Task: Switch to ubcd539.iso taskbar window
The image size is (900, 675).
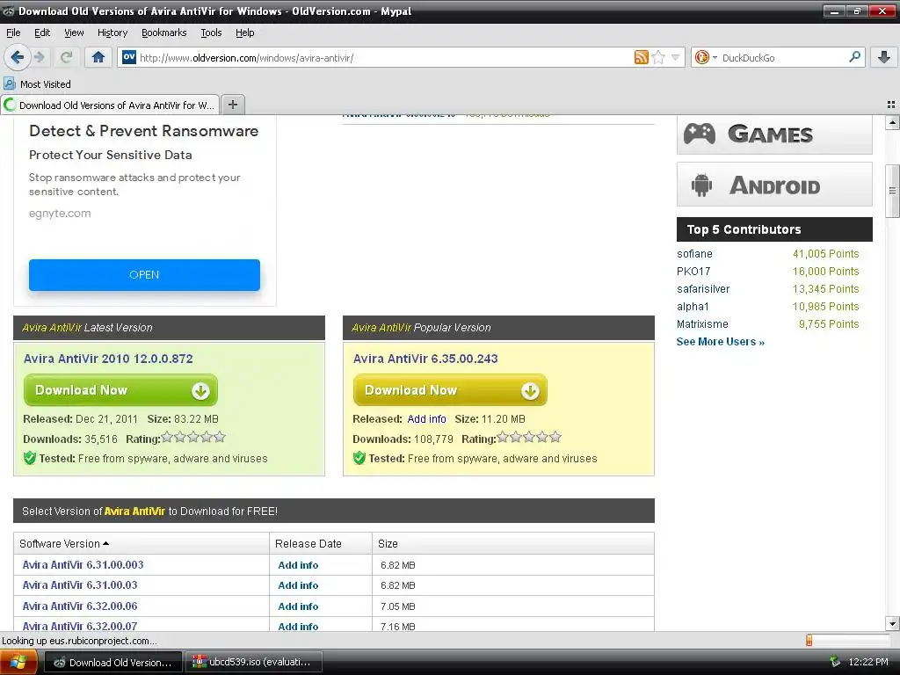Action: point(253,662)
